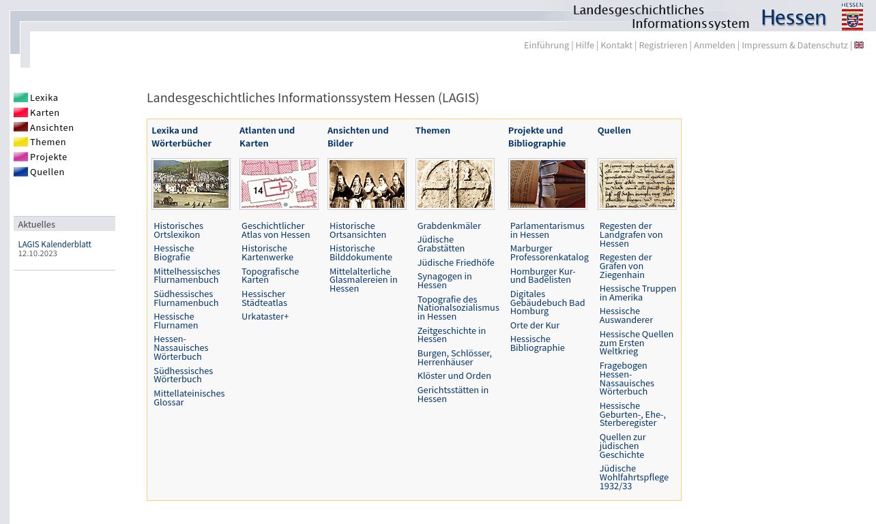
Task: Click the red Karten sidebar icon
Action: [x=20, y=112]
